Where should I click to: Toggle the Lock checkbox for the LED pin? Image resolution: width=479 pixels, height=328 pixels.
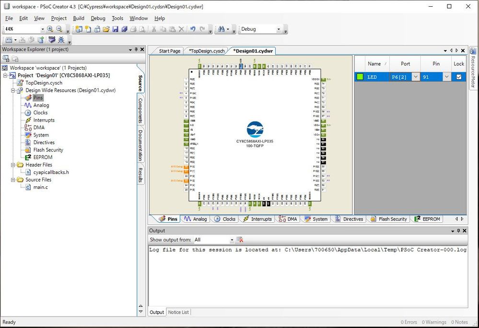(458, 76)
